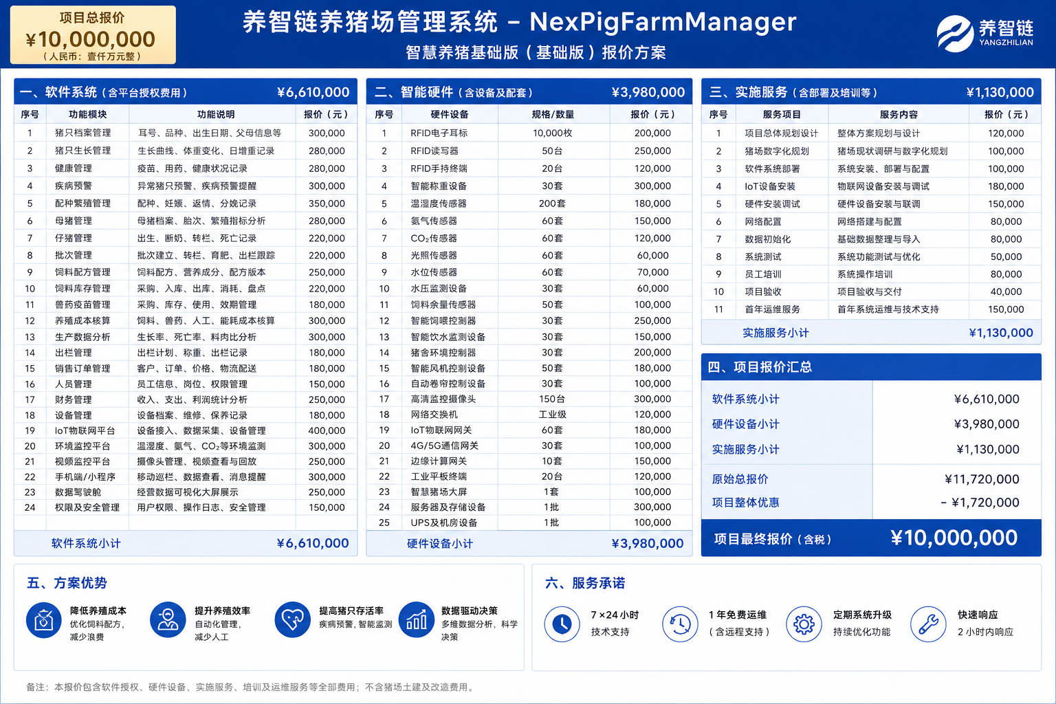1056x704 pixels.
Task: Select the 边缘计算网关 hardware name
Action: pos(439,461)
